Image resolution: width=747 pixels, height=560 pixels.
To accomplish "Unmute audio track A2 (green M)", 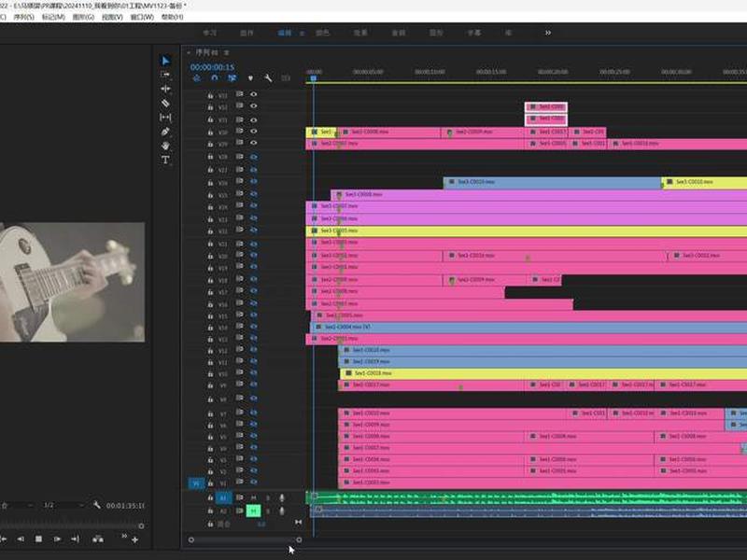I will [x=253, y=511].
